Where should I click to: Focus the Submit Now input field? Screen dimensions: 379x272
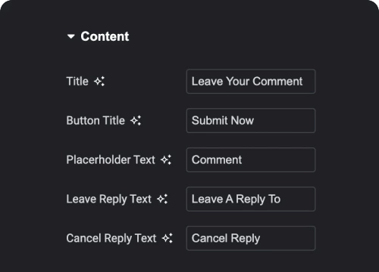(x=251, y=121)
